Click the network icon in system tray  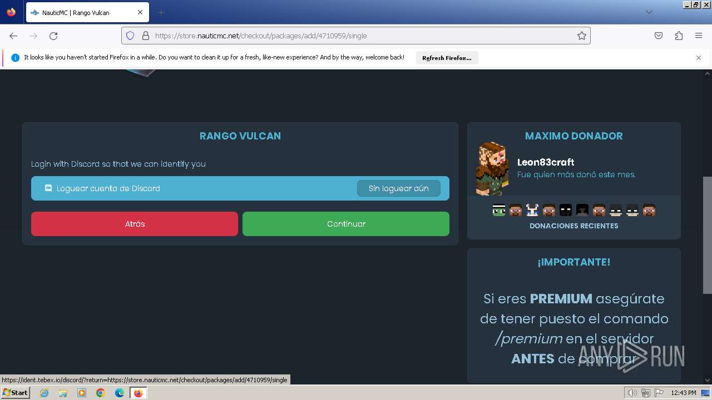645,393
